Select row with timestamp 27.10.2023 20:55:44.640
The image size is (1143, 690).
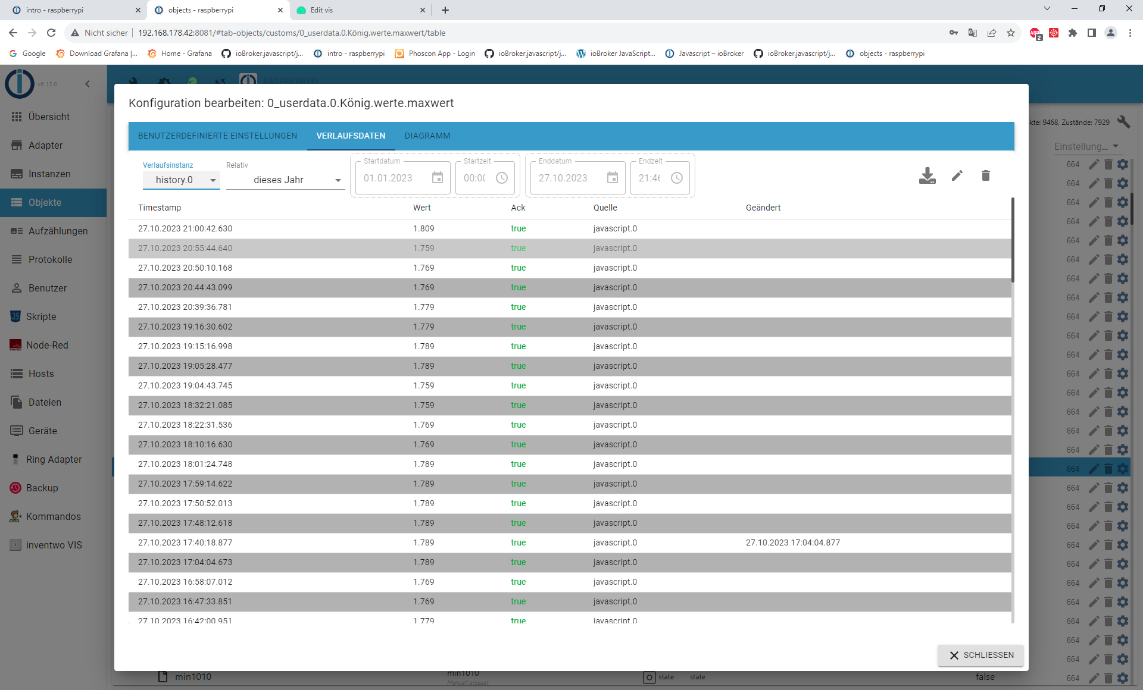(570, 248)
